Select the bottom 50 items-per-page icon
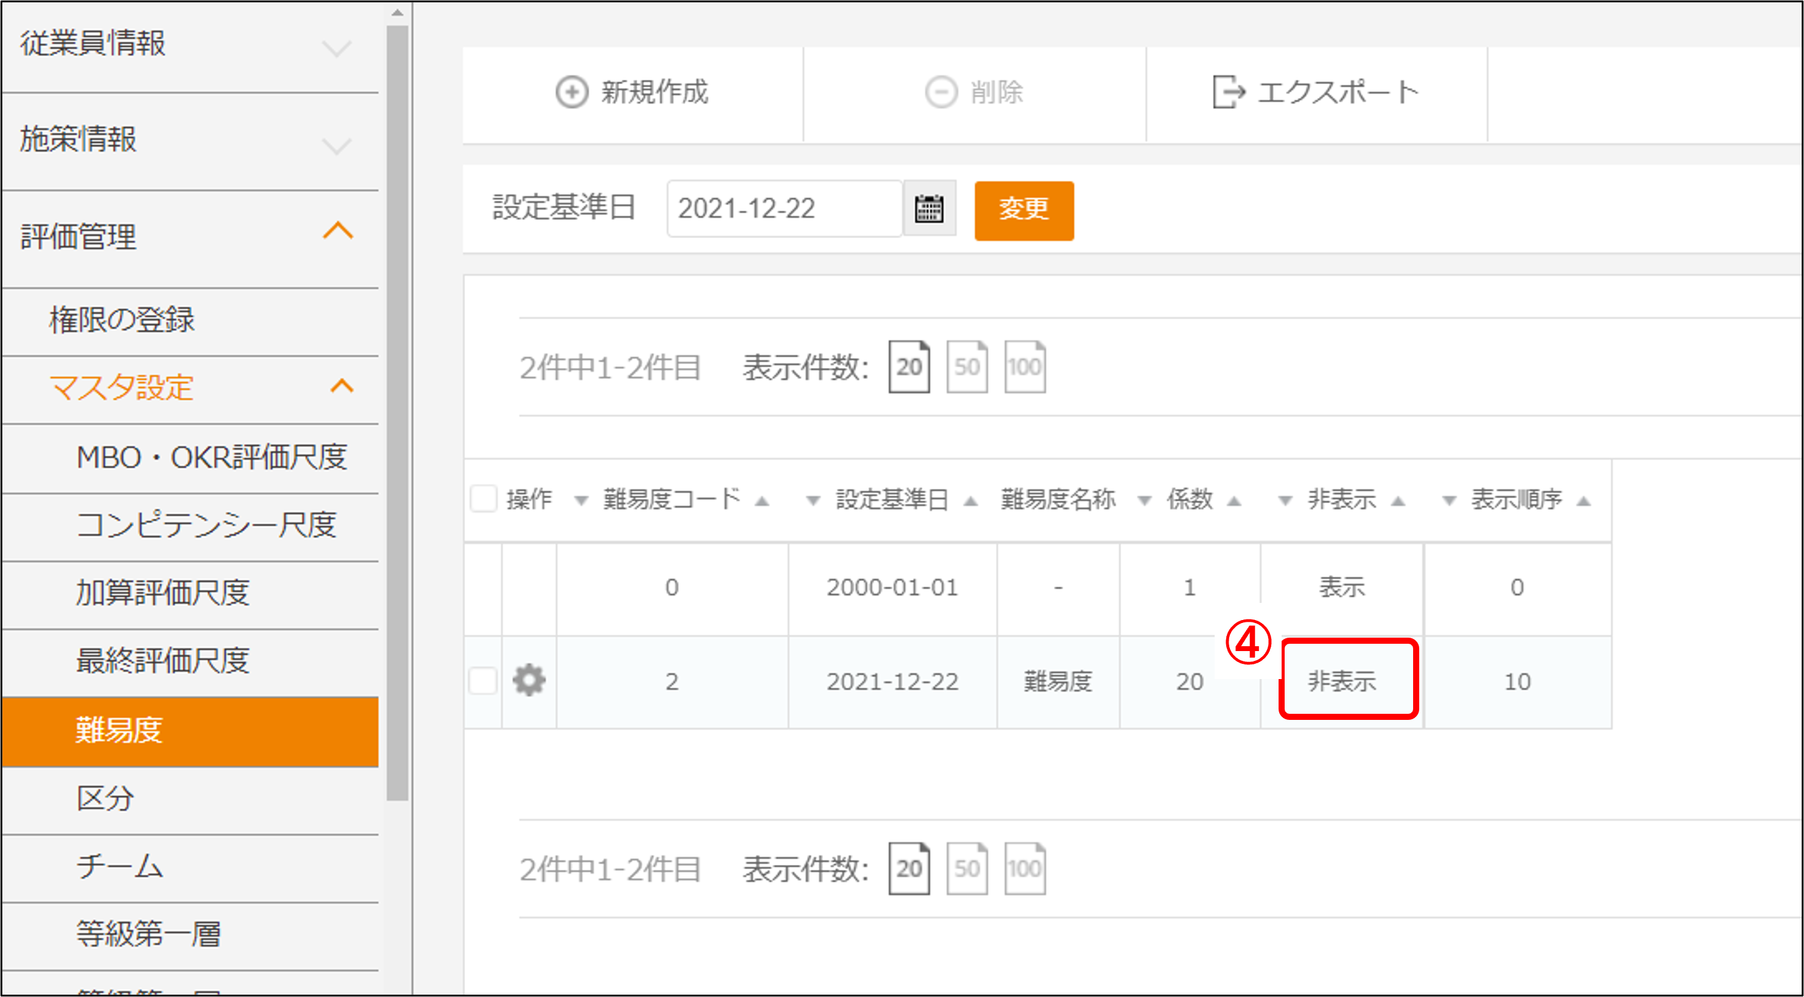The width and height of the screenshot is (1804, 997). click(x=966, y=868)
